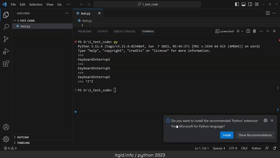The image size is (280, 158).
Task: Click Ln 1, Col 1 status item
Action: (202, 148)
